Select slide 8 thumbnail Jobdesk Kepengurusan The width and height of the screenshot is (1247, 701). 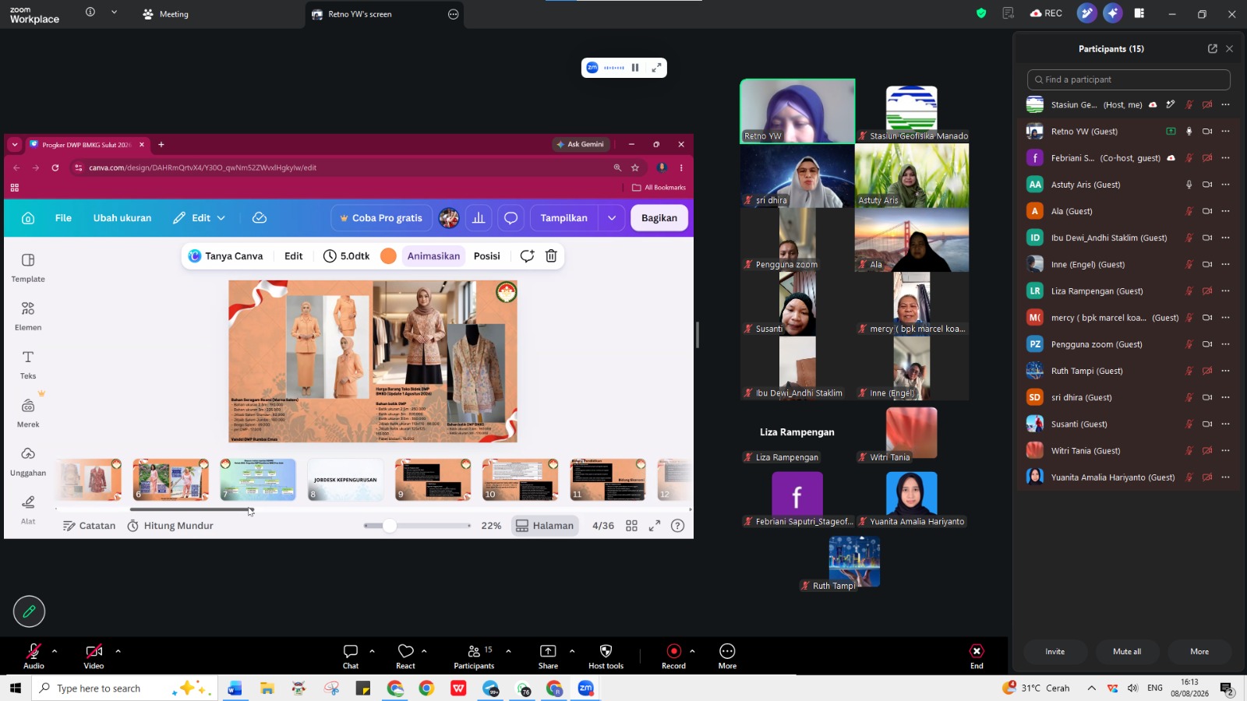click(345, 480)
